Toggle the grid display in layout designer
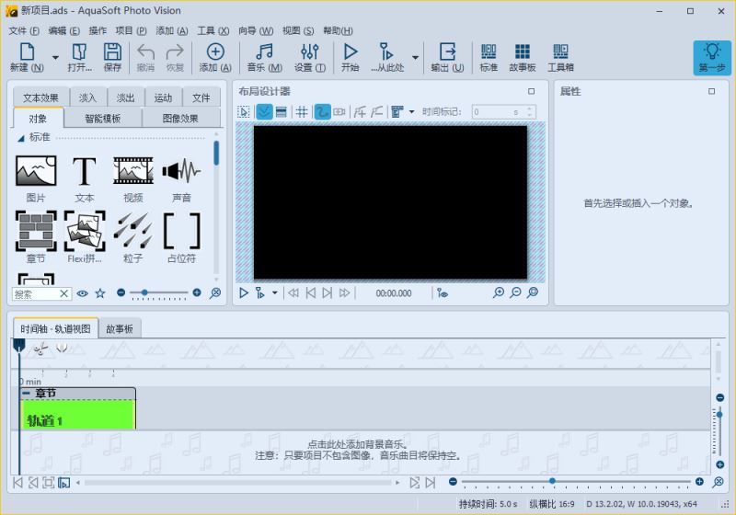736x515 pixels. pyautogui.click(x=301, y=111)
